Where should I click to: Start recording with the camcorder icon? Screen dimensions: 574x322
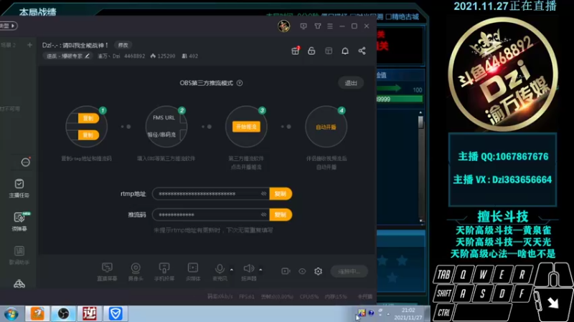(x=286, y=271)
